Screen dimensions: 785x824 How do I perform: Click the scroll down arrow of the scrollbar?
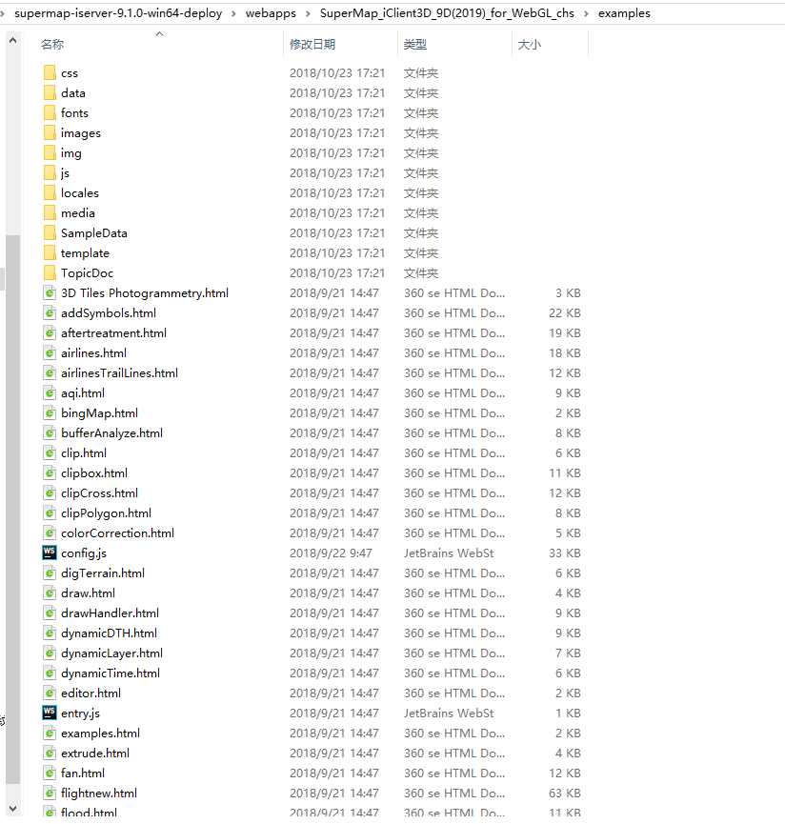[x=12, y=808]
